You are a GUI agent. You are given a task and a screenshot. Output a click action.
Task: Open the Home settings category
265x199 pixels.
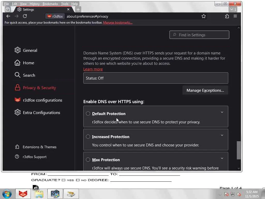(24, 63)
